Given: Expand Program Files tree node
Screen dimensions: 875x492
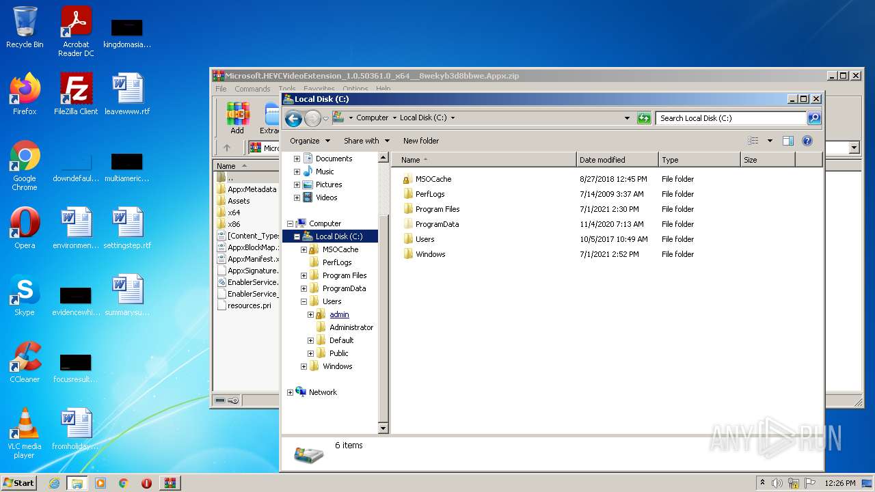Looking at the screenshot, I should (304, 275).
